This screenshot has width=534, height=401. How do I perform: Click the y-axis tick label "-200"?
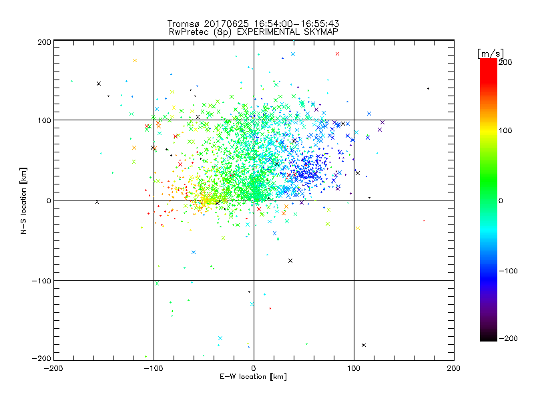click(41, 358)
